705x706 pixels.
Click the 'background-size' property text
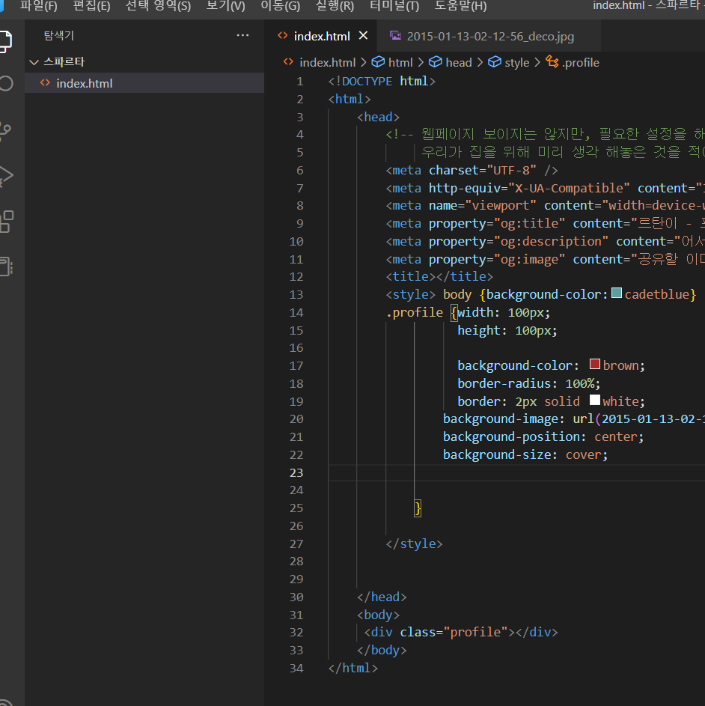[x=497, y=454]
